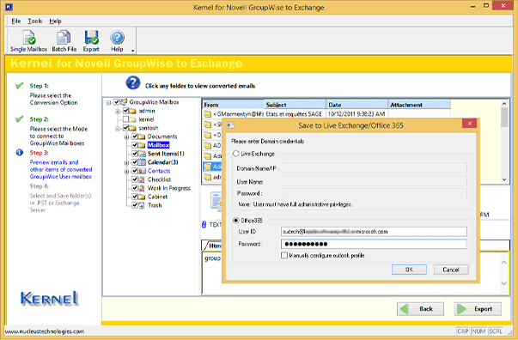This screenshot has width=518, height=340.
Task: Click the Checklist folder icon
Action: pyautogui.click(x=142, y=179)
